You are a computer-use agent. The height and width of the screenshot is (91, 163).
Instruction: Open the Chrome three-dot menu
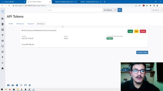click(161, 6)
